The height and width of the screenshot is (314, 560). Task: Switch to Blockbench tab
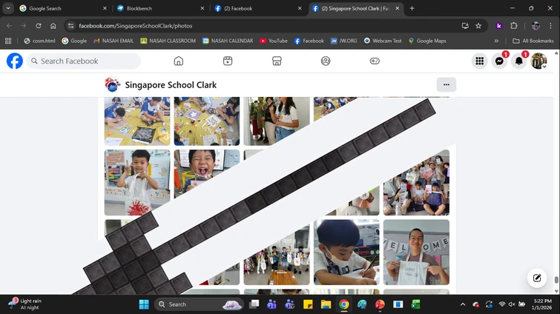[160, 8]
